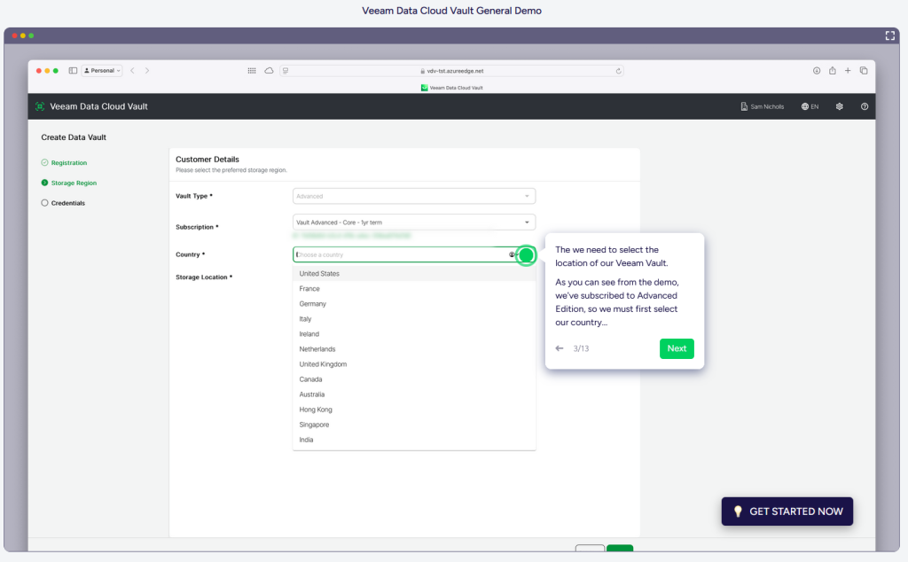
Task: Click the fullscreen expand icon
Action: coord(889,35)
